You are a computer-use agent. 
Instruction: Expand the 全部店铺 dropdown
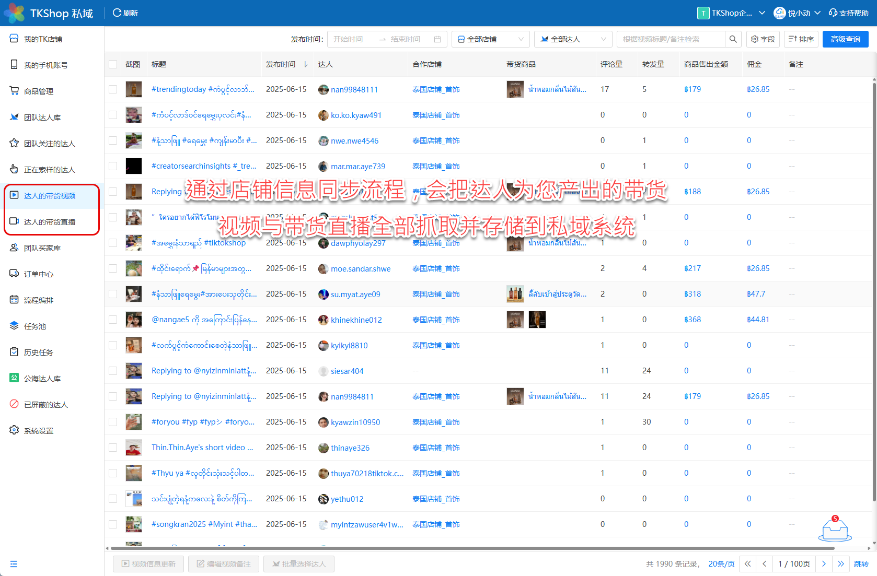490,39
